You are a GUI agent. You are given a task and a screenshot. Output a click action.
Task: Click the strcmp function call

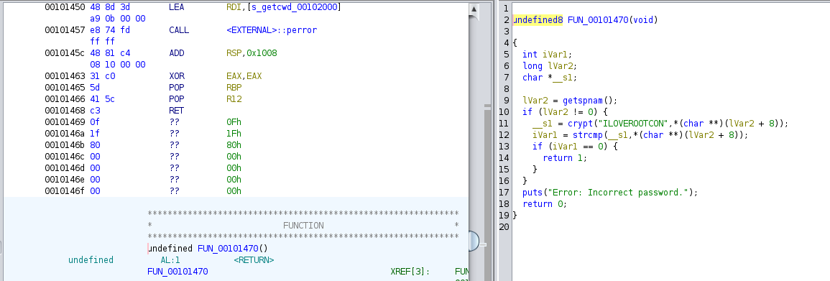tap(588, 136)
